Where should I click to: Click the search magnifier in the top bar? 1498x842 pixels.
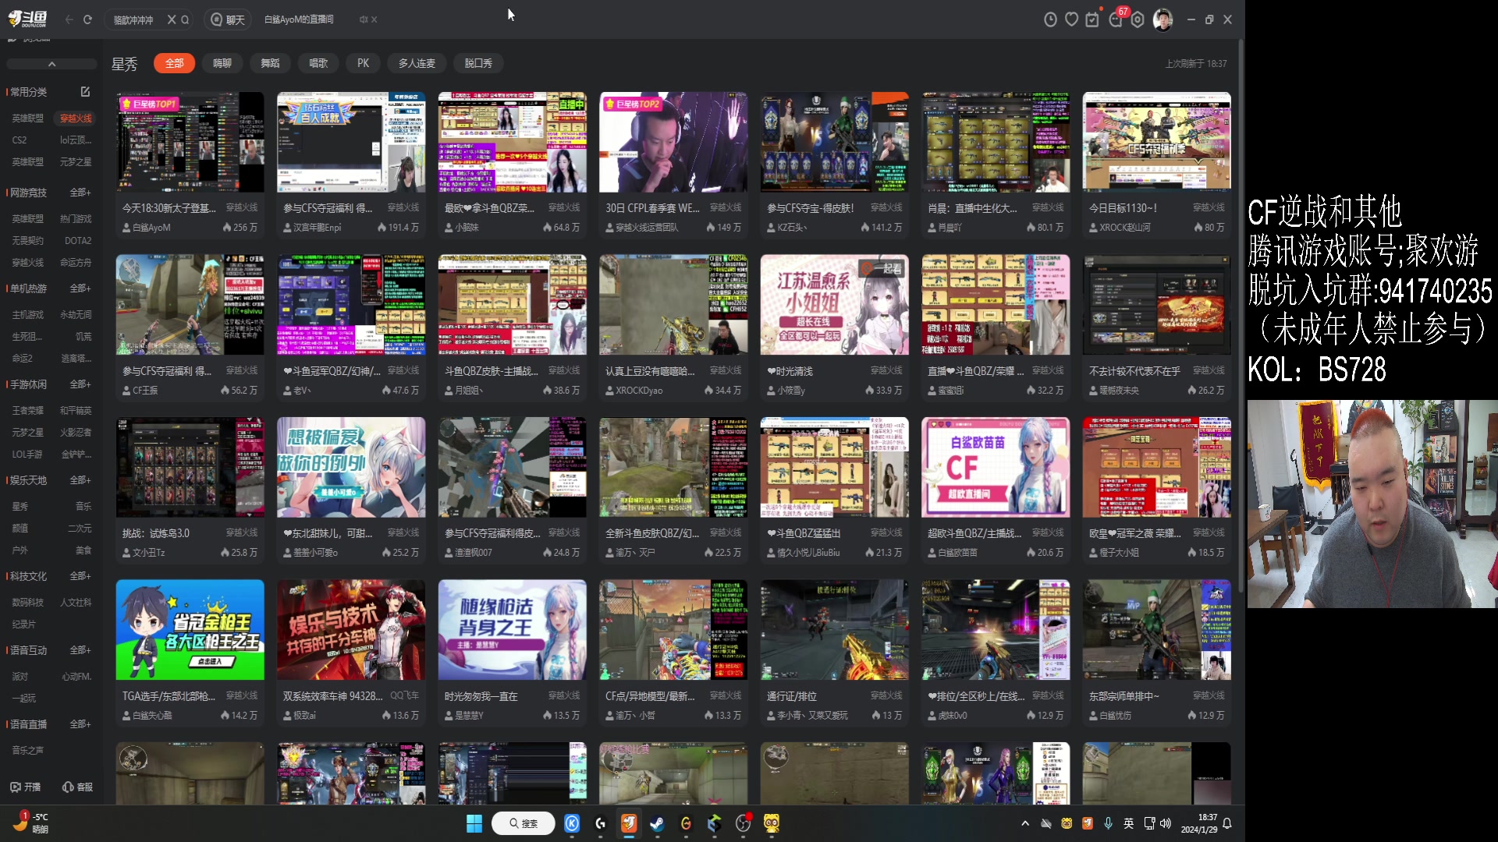(185, 19)
